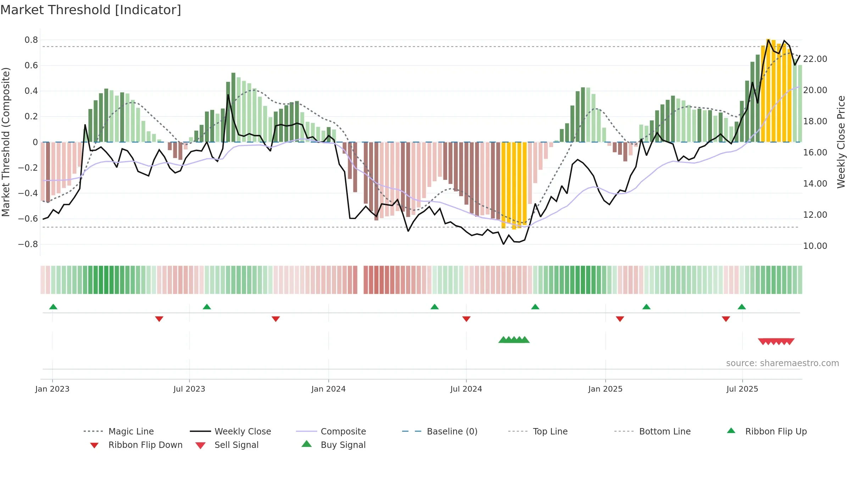Toggle the Composite legend entry

331,431
